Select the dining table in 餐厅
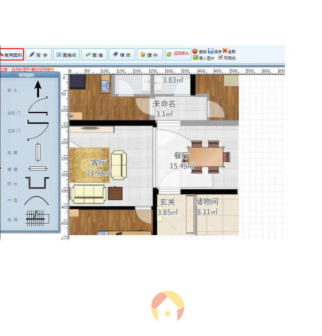This screenshot has width=322, height=336. 206,157
